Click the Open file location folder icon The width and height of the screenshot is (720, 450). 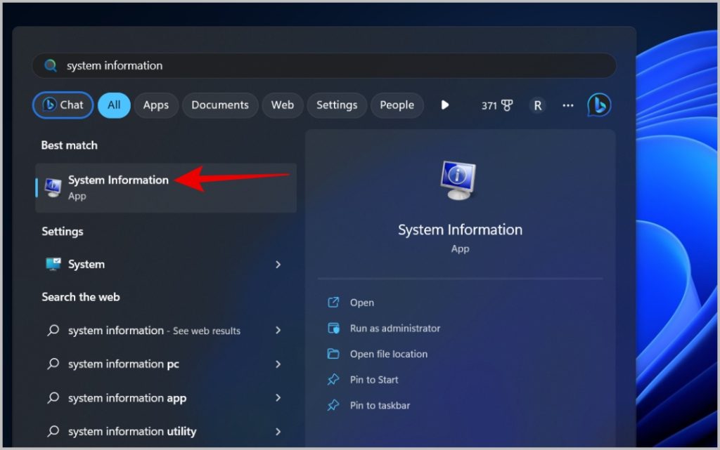(333, 354)
